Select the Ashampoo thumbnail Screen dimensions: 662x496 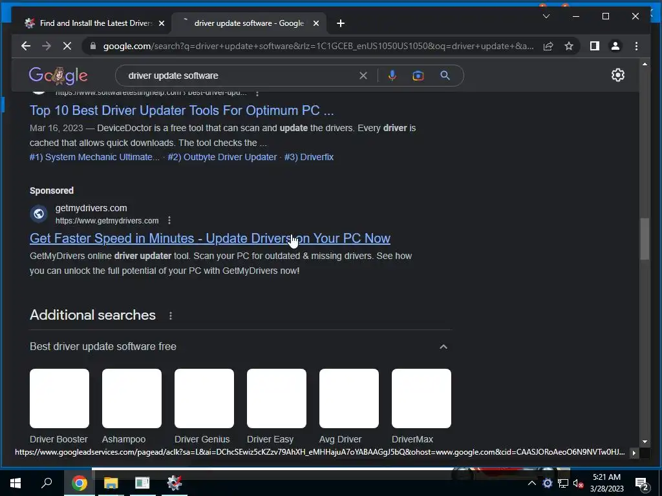click(x=132, y=398)
